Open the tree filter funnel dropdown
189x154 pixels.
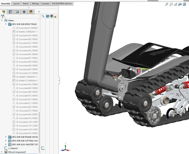(x=3, y=16)
